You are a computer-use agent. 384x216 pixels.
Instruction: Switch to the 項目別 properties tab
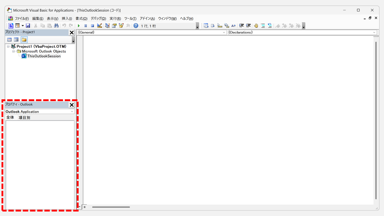(x=24, y=118)
